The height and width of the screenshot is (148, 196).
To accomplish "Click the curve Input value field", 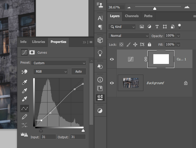I will click(x=48, y=137).
